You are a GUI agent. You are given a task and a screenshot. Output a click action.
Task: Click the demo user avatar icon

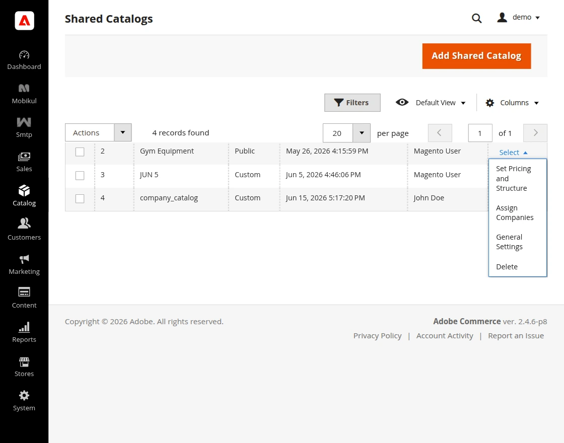click(502, 17)
